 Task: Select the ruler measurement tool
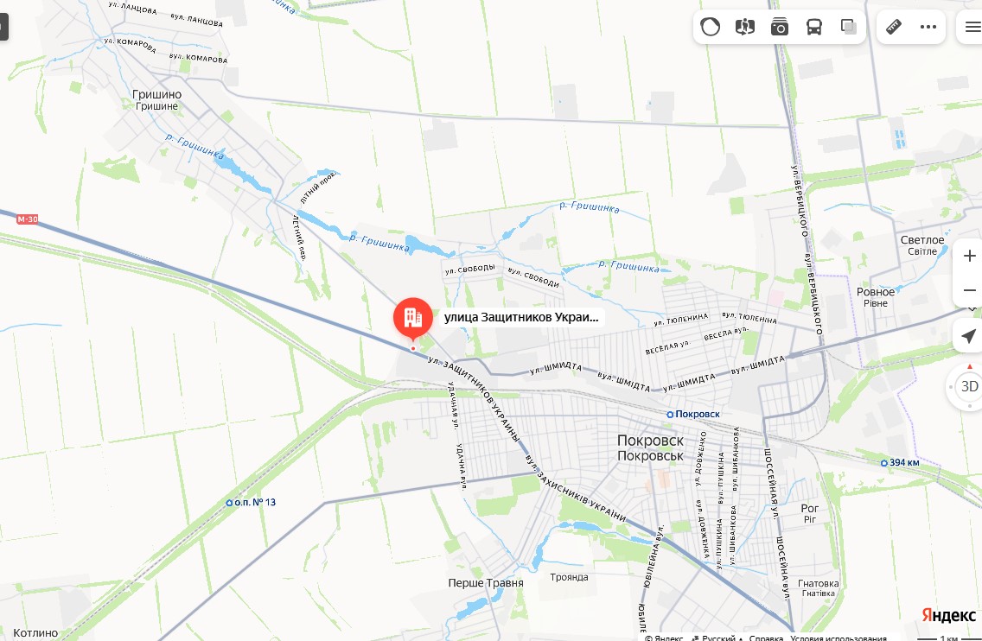click(x=894, y=27)
